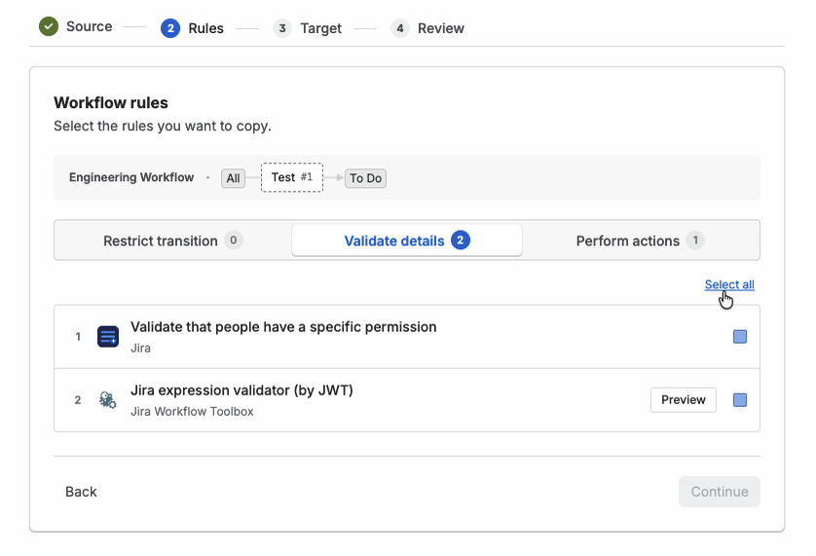Click the Continue button
The width and height of the screenshot is (816, 556).
pyautogui.click(x=720, y=492)
